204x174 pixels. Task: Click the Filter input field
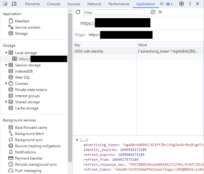pos(114,12)
